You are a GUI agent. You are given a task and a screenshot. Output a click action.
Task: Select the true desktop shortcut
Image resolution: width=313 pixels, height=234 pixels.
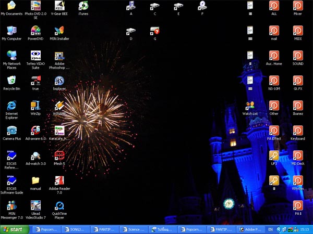tap(35, 81)
